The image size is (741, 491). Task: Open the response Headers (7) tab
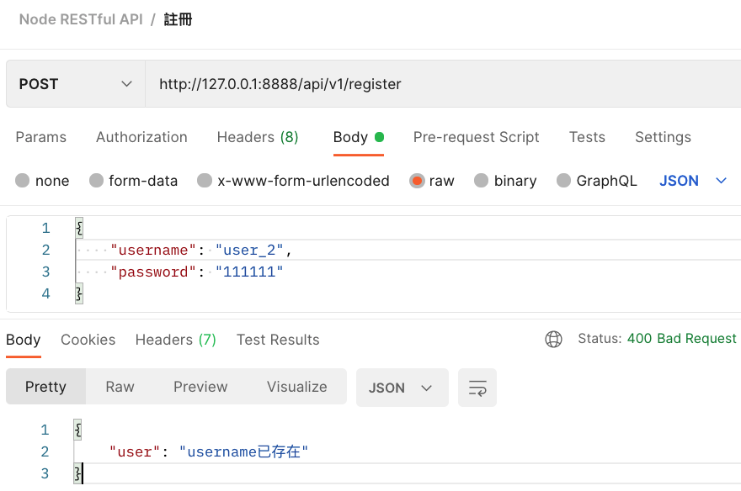pyautogui.click(x=176, y=340)
